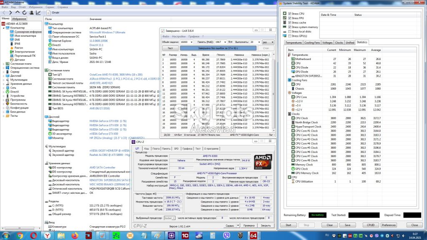Image resolution: width=427 pixels, height=240 pixels.
Task: Click the user icon in AIDA64 toolbar
Action: point(31,13)
